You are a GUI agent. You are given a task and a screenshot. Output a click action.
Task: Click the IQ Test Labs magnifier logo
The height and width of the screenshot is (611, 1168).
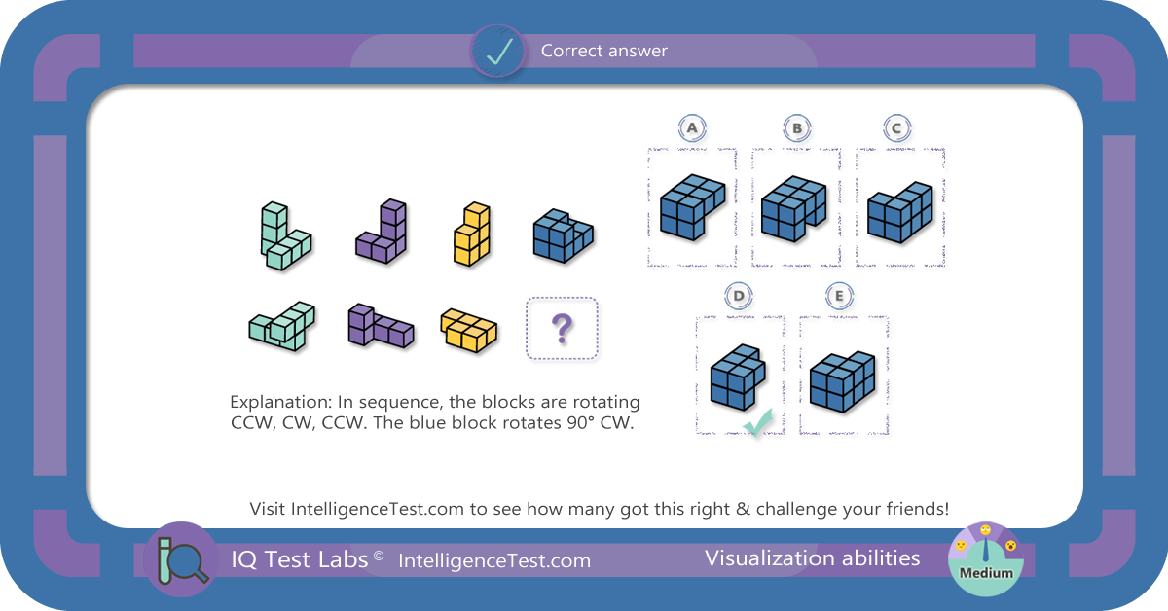pyautogui.click(x=182, y=559)
